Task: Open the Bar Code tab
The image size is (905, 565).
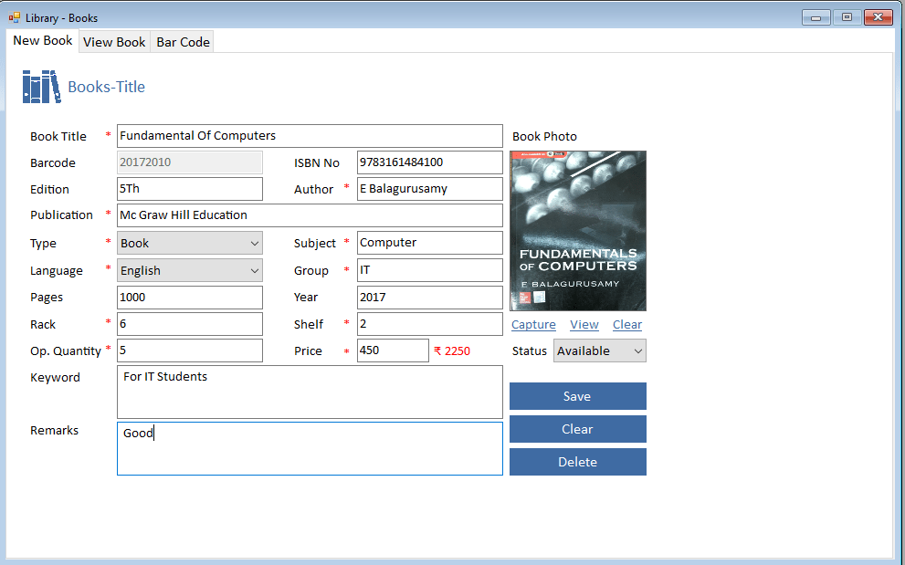Action: tap(183, 42)
